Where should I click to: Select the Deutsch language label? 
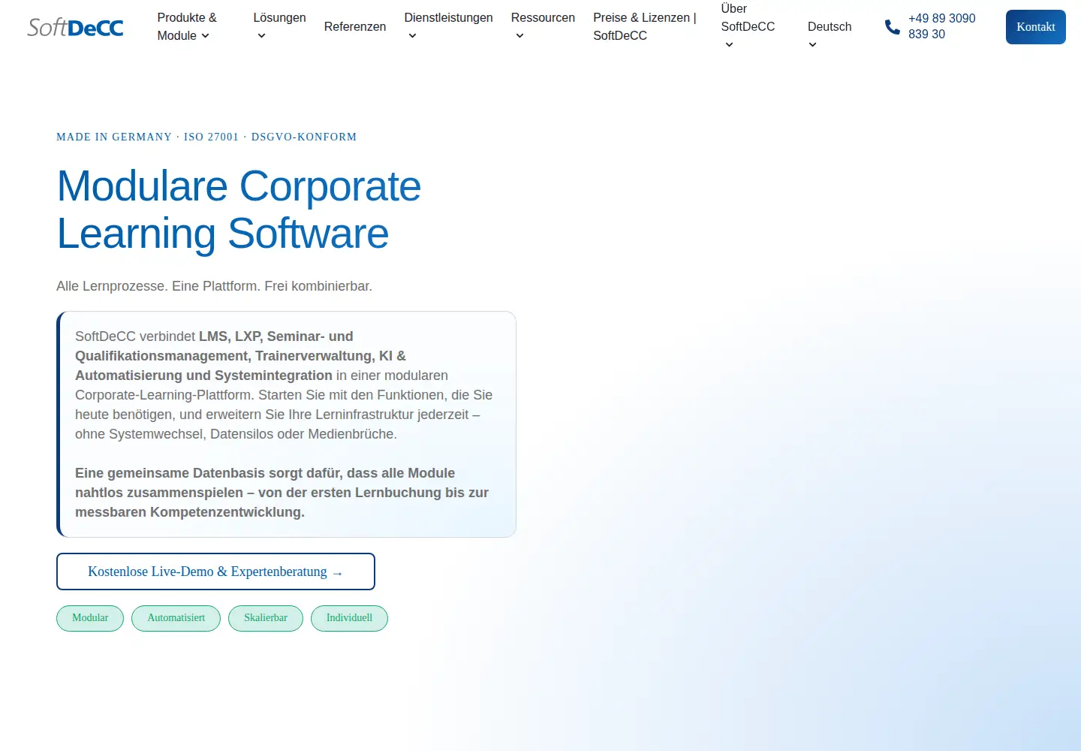tap(830, 26)
